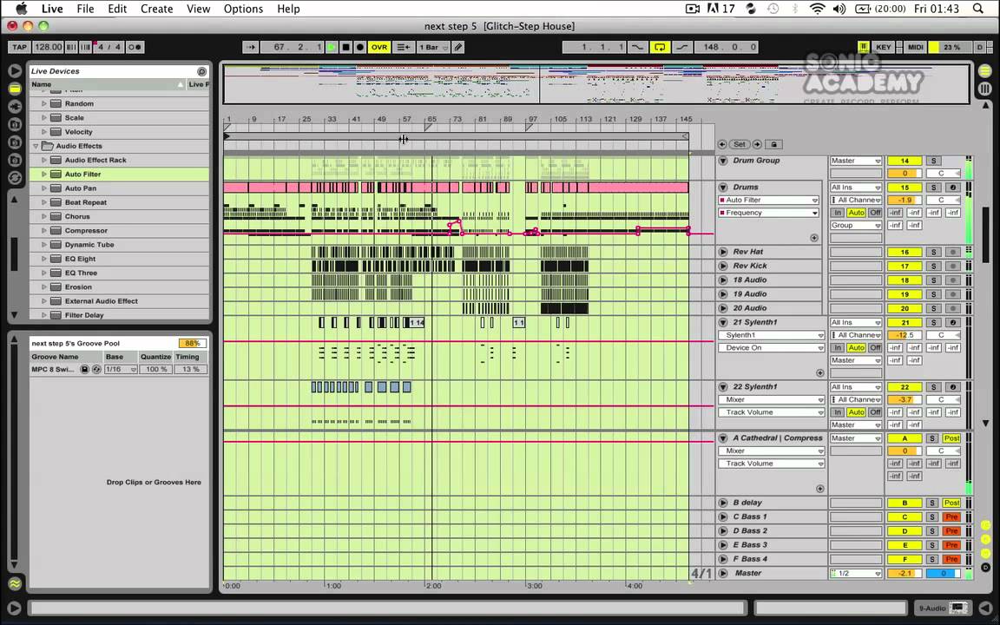Toggle the yellow Loop switch
This screenshot has width=1000, height=625.
click(660, 47)
